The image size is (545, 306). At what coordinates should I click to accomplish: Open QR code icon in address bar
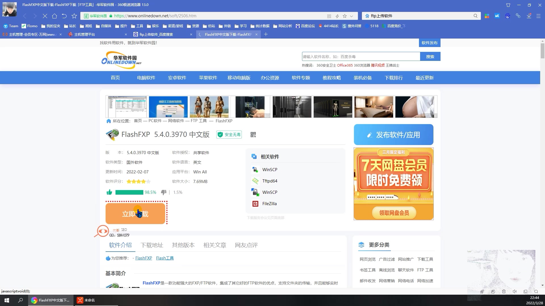pyautogui.click(x=329, y=16)
